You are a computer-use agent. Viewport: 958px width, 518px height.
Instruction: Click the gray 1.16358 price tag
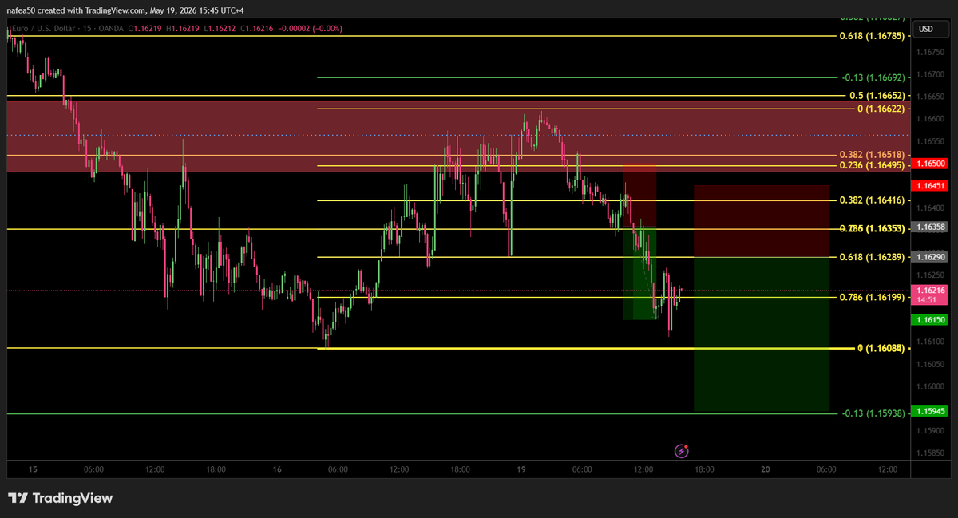click(930, 227)
